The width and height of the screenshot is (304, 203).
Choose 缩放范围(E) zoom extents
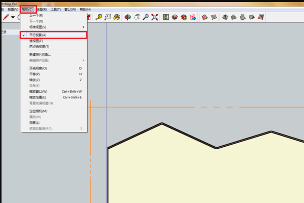54,97
